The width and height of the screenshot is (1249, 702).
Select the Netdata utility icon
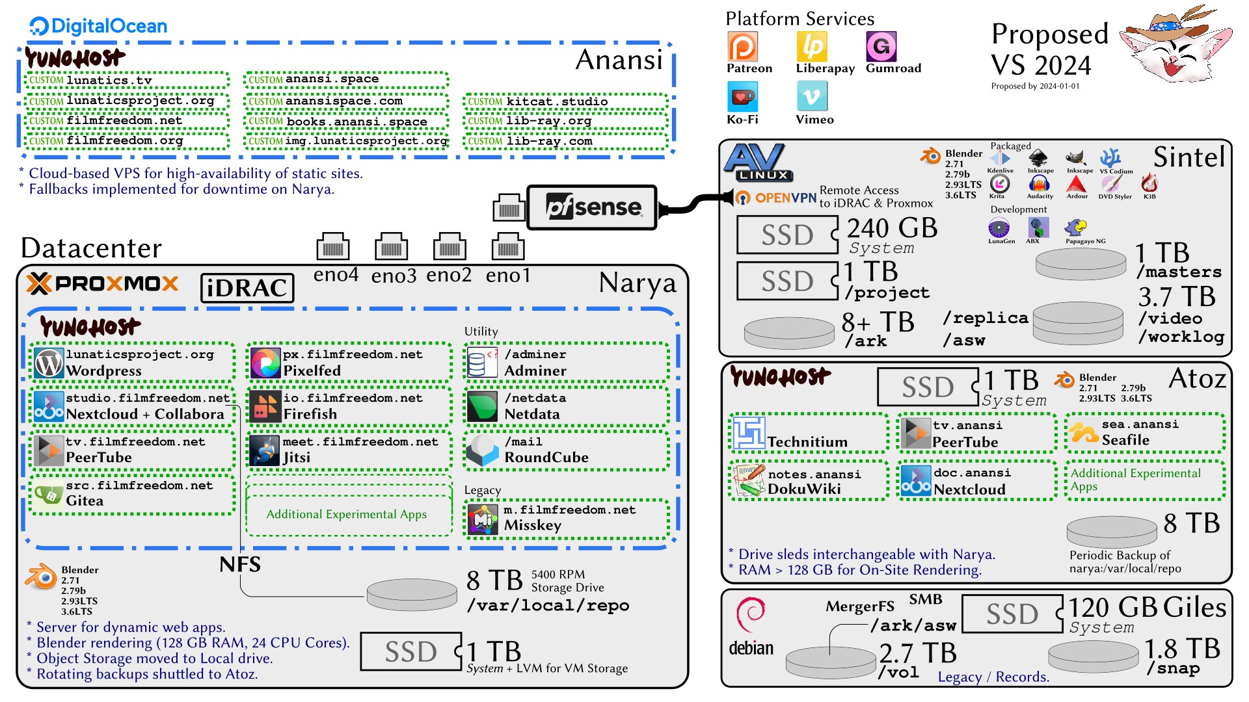[481, 406]
